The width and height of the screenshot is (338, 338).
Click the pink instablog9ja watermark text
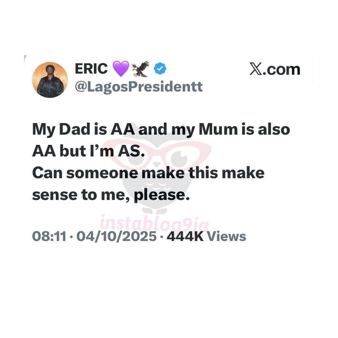[x=154, y=224]
